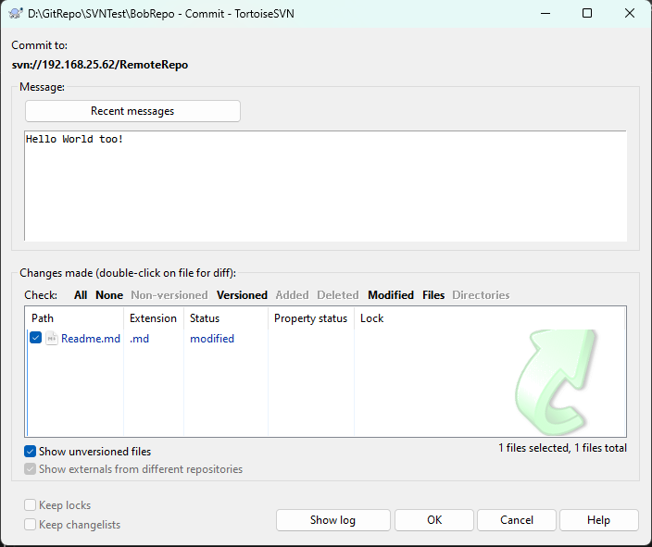This screenshot has width=652, height=547.
Task: Select None in the Check row
Action: pyautogui.click(x=109, y=295)
